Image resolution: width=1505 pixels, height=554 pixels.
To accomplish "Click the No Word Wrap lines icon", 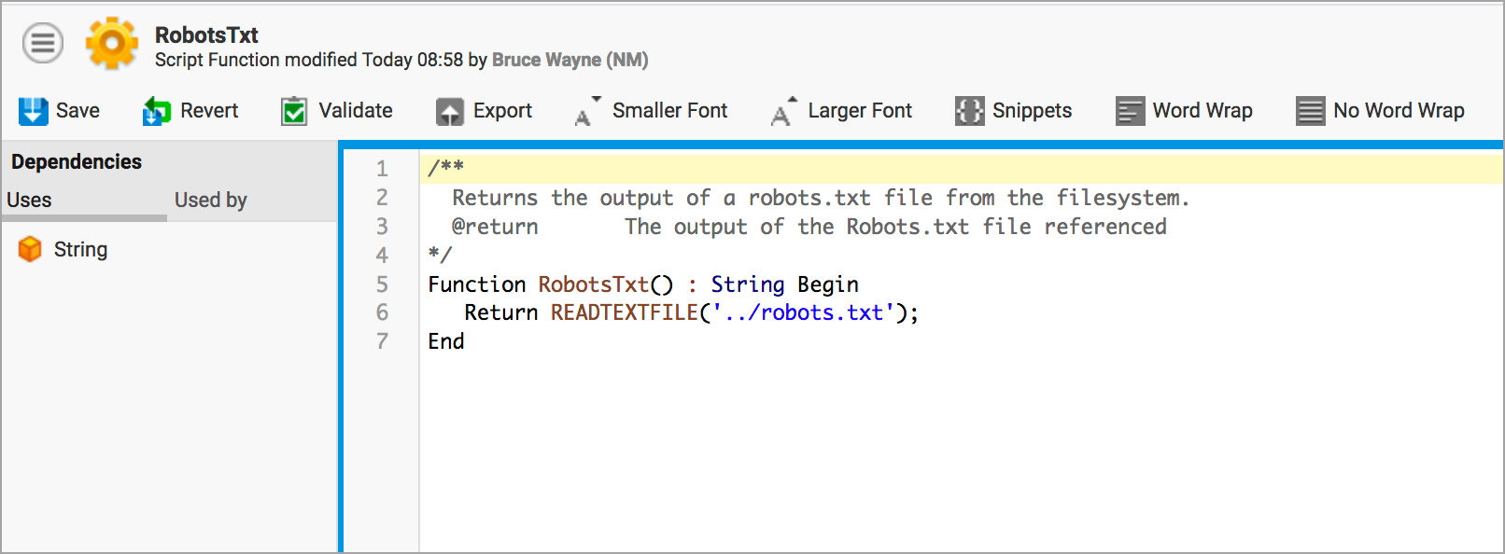I will click(x=1310, y=111).
